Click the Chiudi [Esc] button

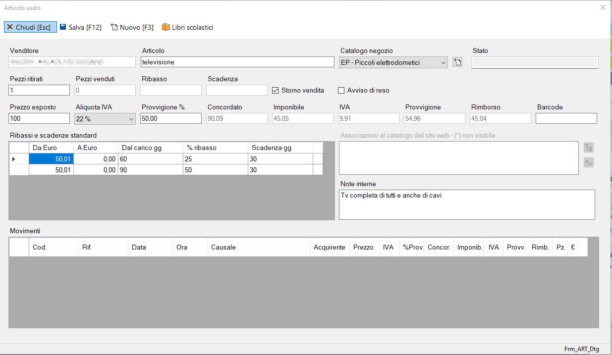[x=30, y=27]
